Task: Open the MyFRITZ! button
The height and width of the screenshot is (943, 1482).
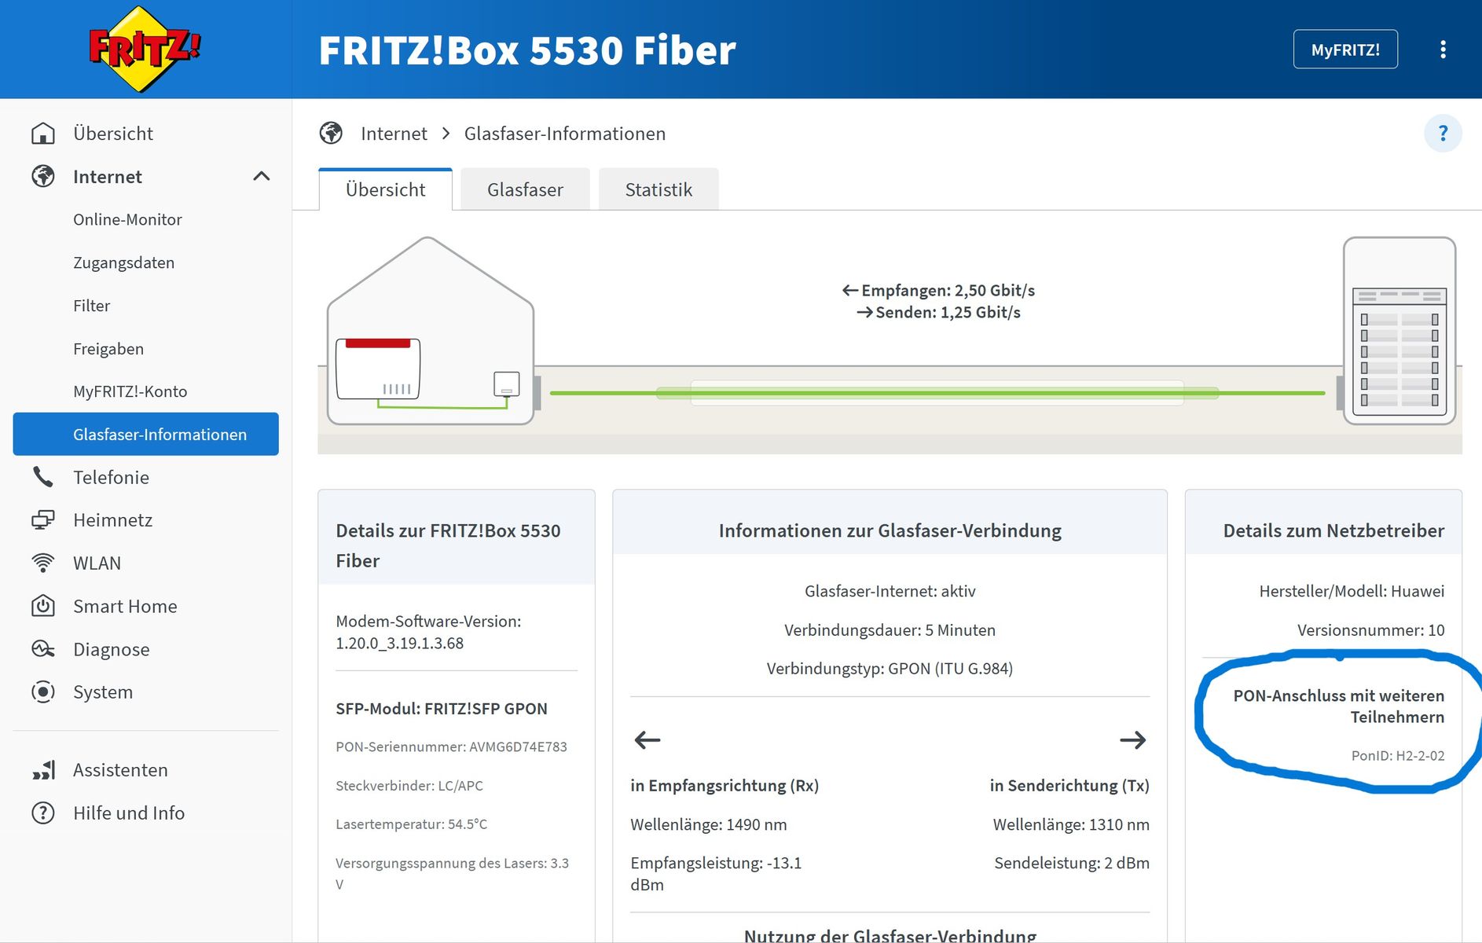Action: pos(1345,50)
